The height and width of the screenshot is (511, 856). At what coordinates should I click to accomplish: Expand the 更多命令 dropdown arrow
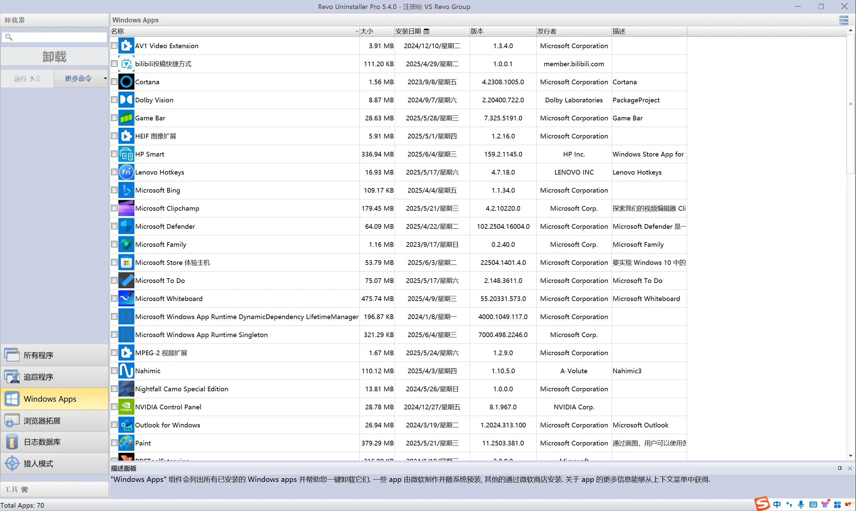(x=105, y=79)
